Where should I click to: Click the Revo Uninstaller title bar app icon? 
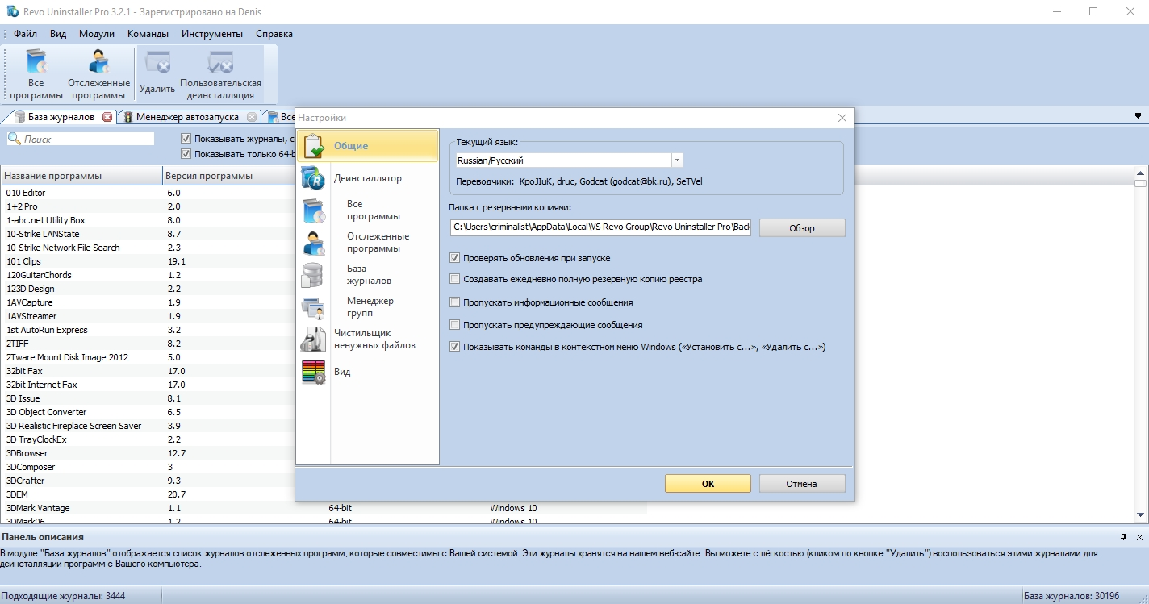tap(12, 12)
